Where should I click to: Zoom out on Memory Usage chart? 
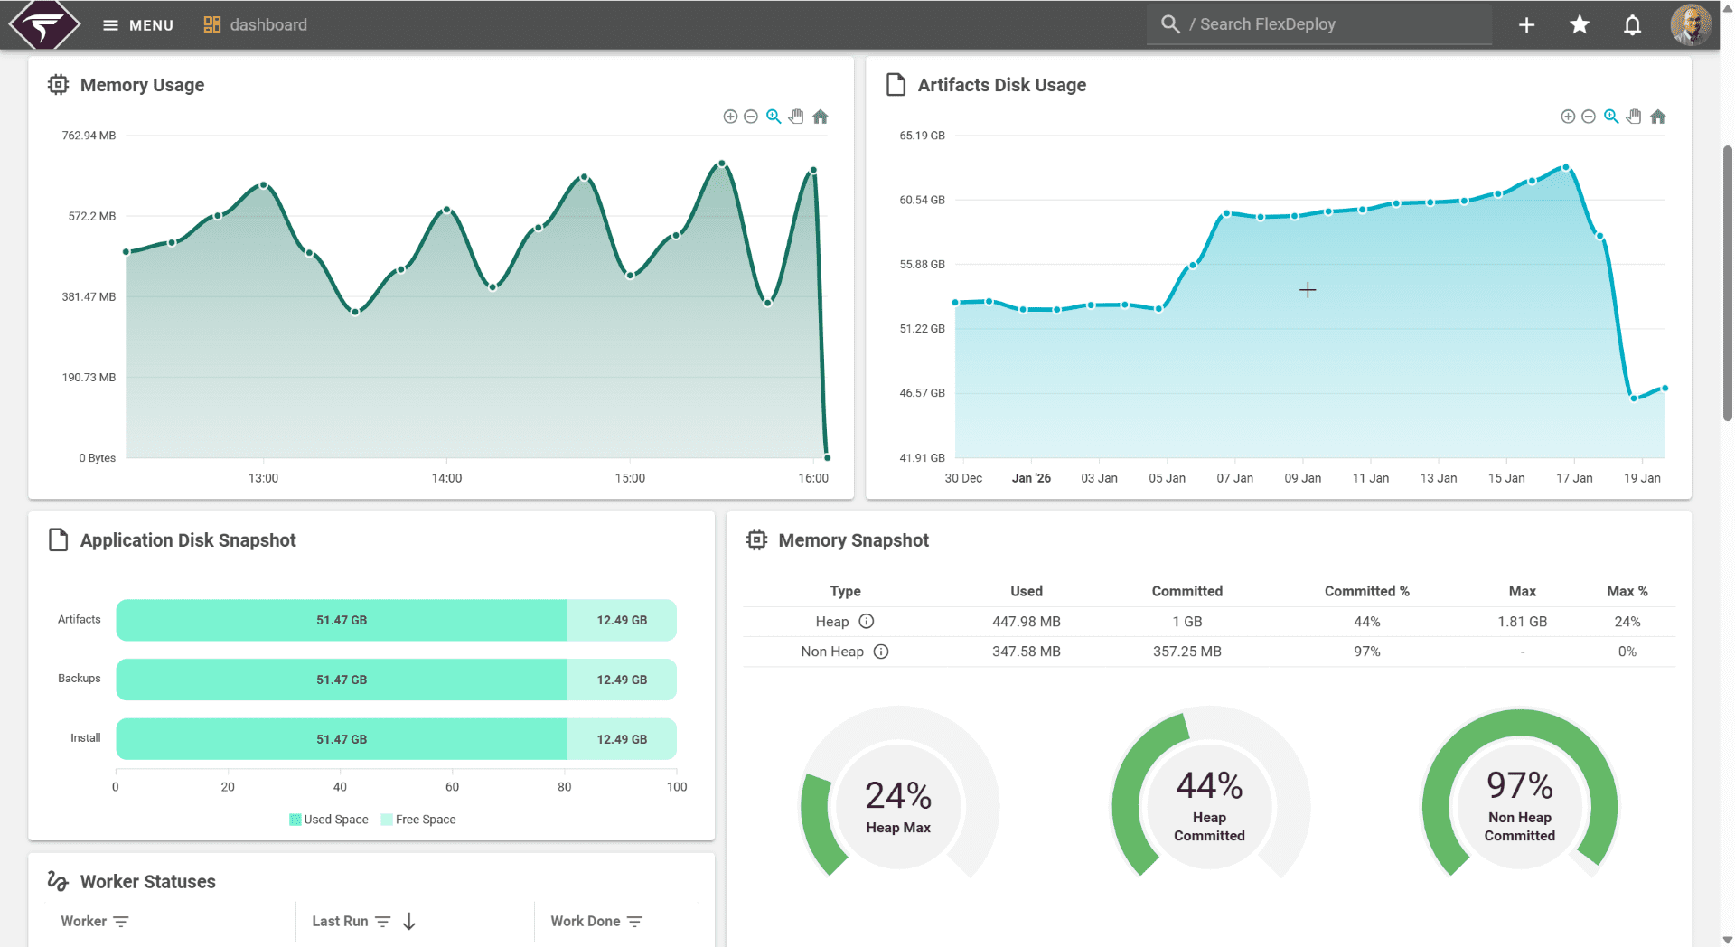(751, 117)
